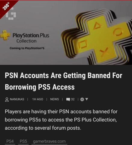Open the 32 comments speech bubble
Image resolution: width=132 pixels, height=145 pixels.
tap(68, 99)
